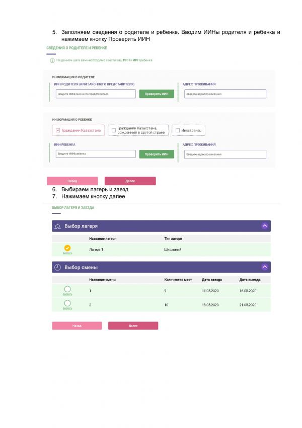Focus the parent IIN input field

coord(96,94)
